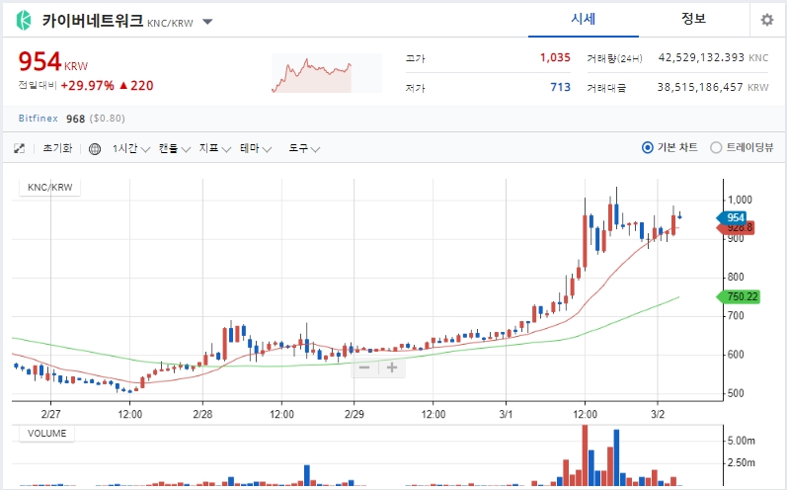Click the 3/1 date axis label
Screen dimensions: 787x490
[x=506, y=414]
